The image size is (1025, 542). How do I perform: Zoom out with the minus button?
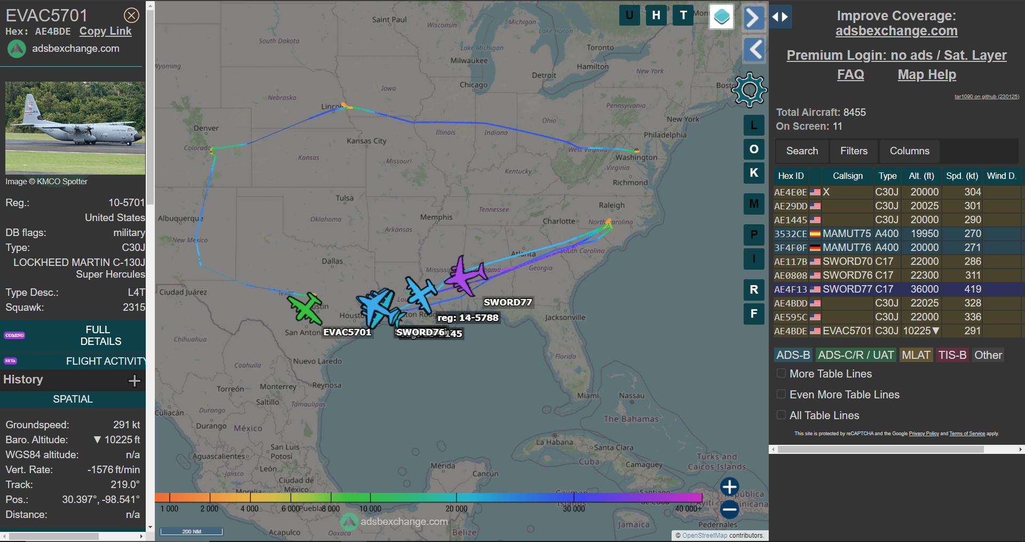pyautogui.click(x=729, y=509)
